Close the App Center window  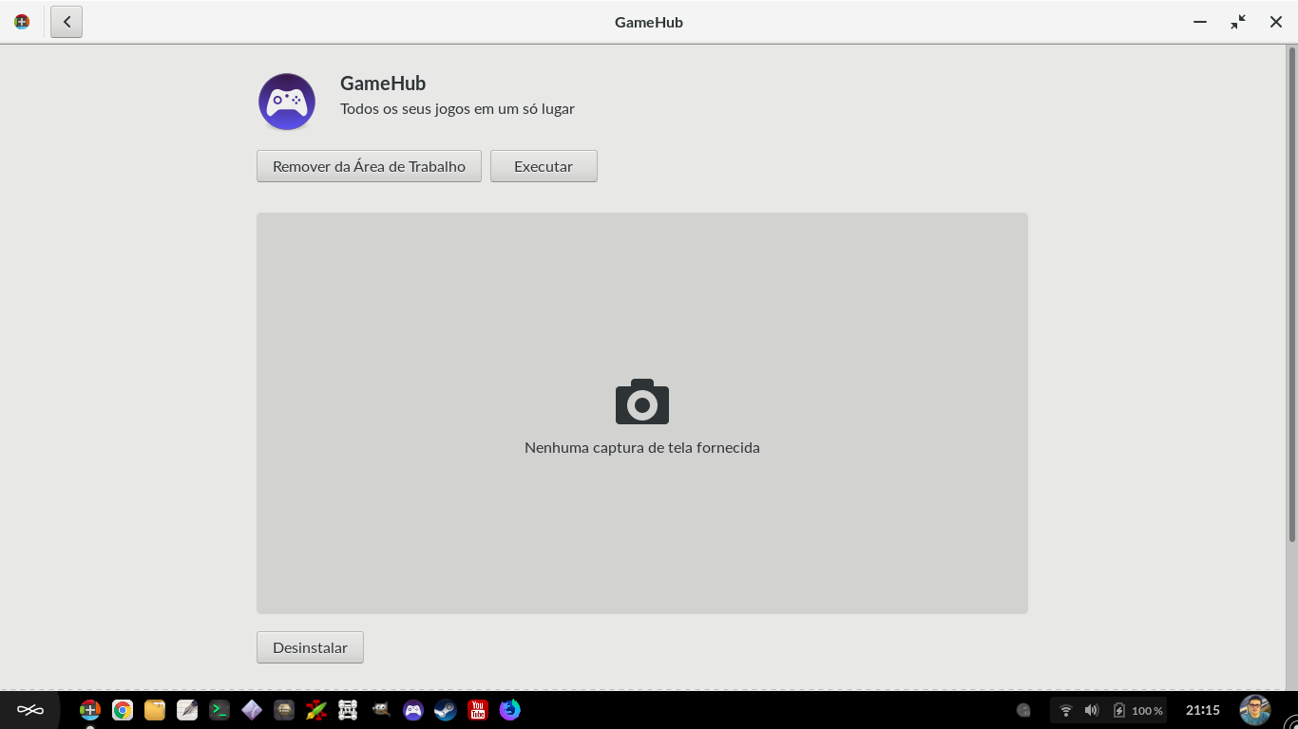click(x=1276, y=22)
